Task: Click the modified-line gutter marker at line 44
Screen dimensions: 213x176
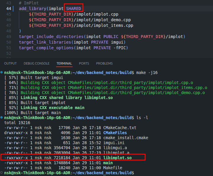Action: pos(13,9)
